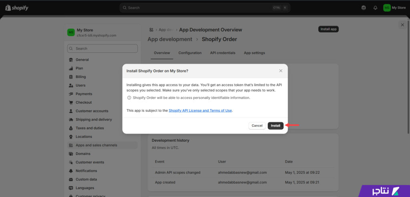Open the notifications bell in top bar
Screen dimensions: 410x197
(x=375, y=8)
